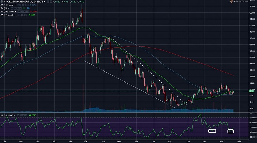Hide the Vol (20) indicator

point(12,8)
